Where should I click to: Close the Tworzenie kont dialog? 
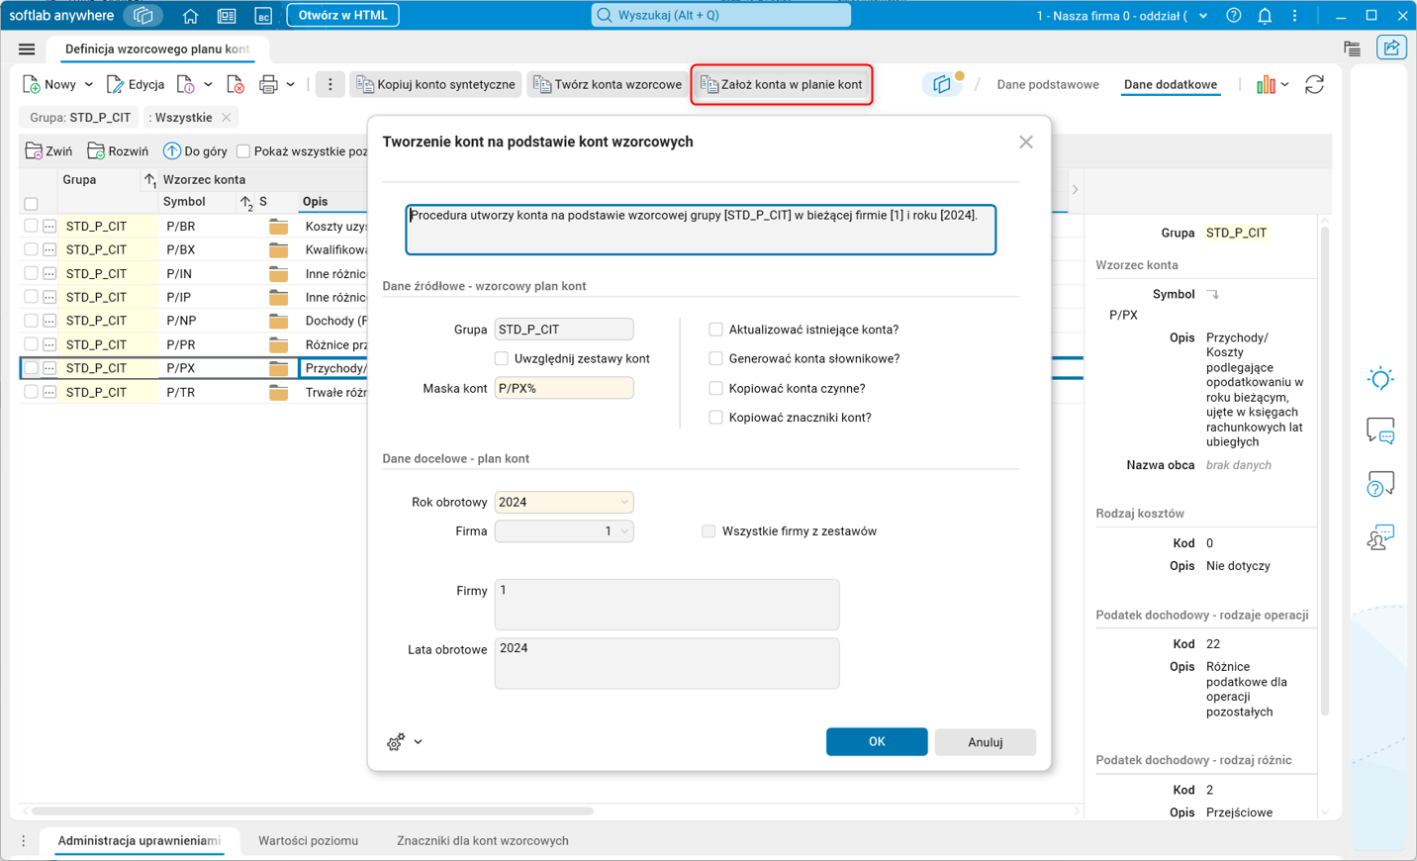1026,143
